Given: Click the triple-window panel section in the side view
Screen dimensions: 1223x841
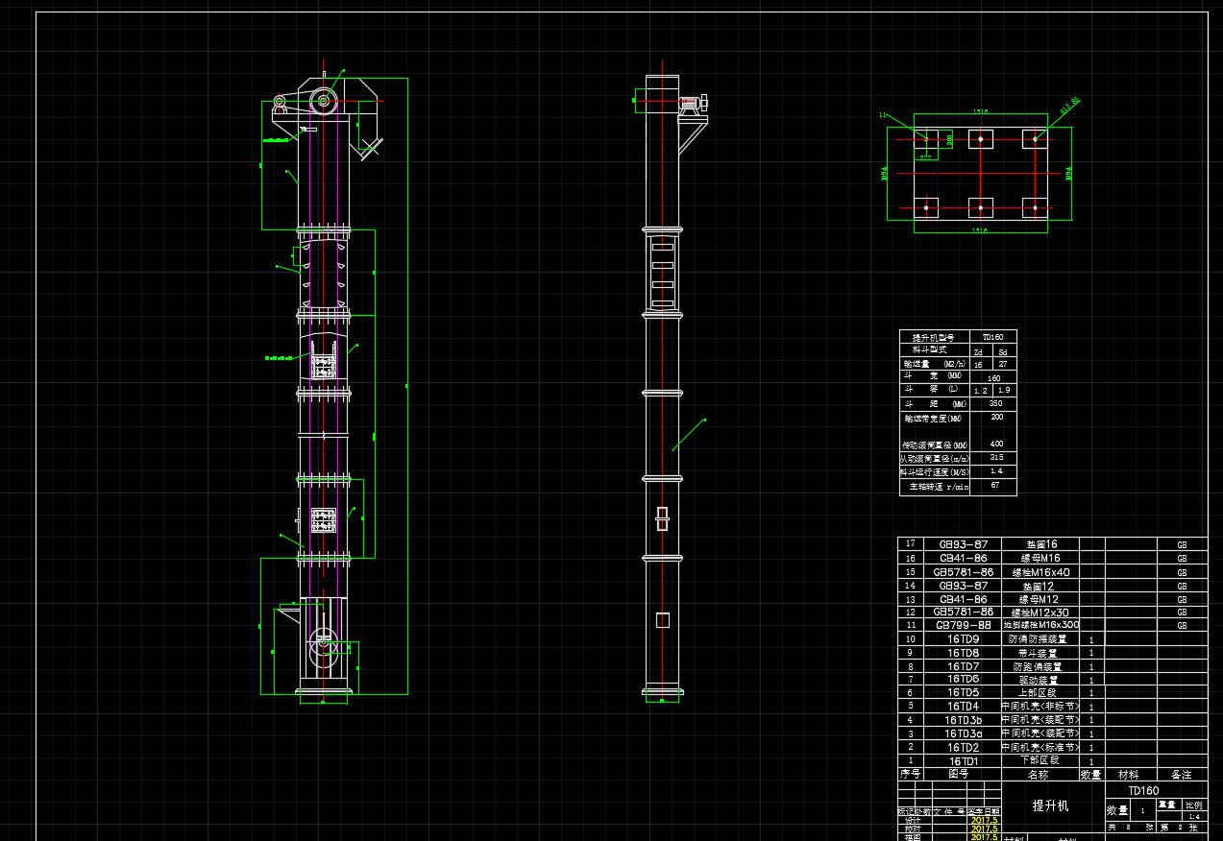Looking at the screenshot, I should coord(663,273).
